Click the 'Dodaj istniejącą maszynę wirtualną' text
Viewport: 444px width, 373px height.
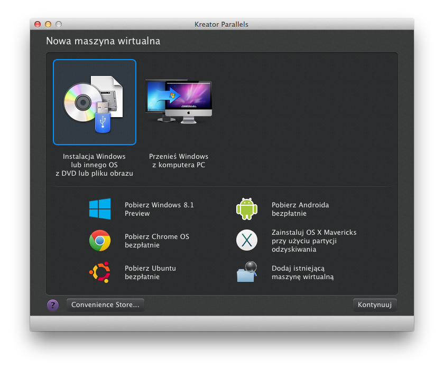(x=303, y=272)
